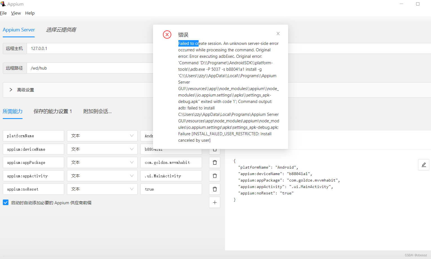Click the com.goldze.mvvmhabit value field
The height and width of the screenshot is (259, 431).
coord(171,162)
